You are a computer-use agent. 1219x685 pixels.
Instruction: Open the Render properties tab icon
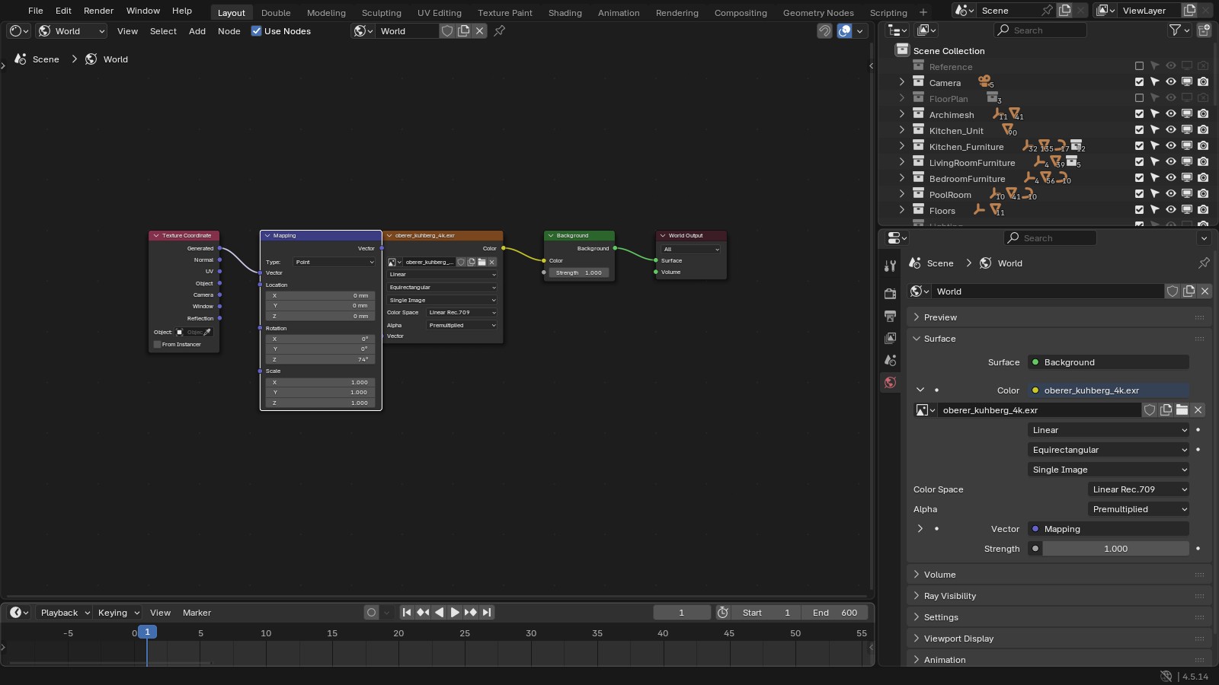coord(890,293)
